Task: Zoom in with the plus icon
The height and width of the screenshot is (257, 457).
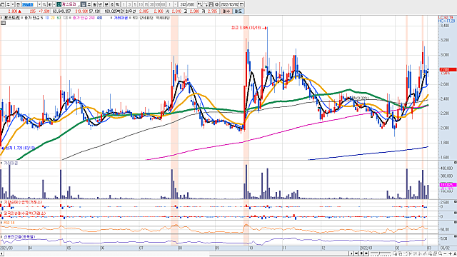Action: pos(451,254)
